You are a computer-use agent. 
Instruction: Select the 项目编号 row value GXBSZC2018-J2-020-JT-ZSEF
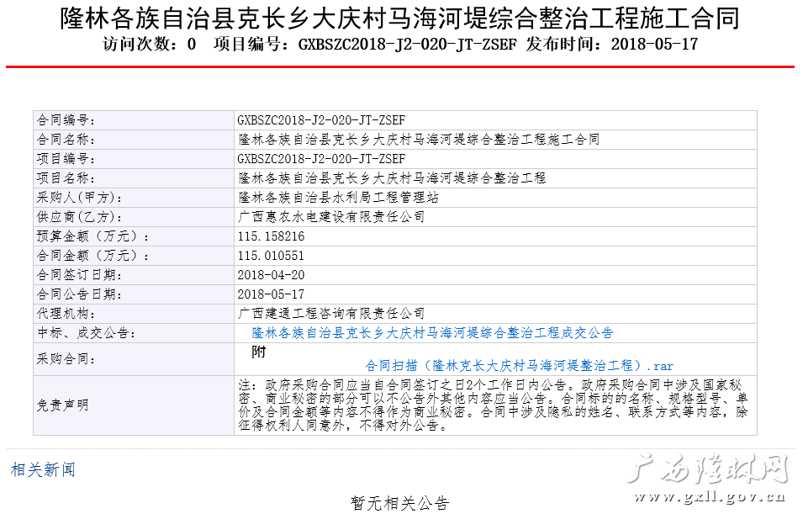(x=321, y=159)
